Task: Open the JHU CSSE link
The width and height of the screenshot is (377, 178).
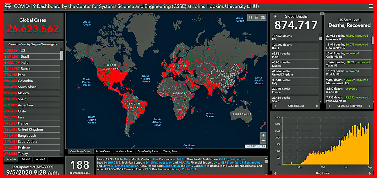Action: tap(114, 163)
